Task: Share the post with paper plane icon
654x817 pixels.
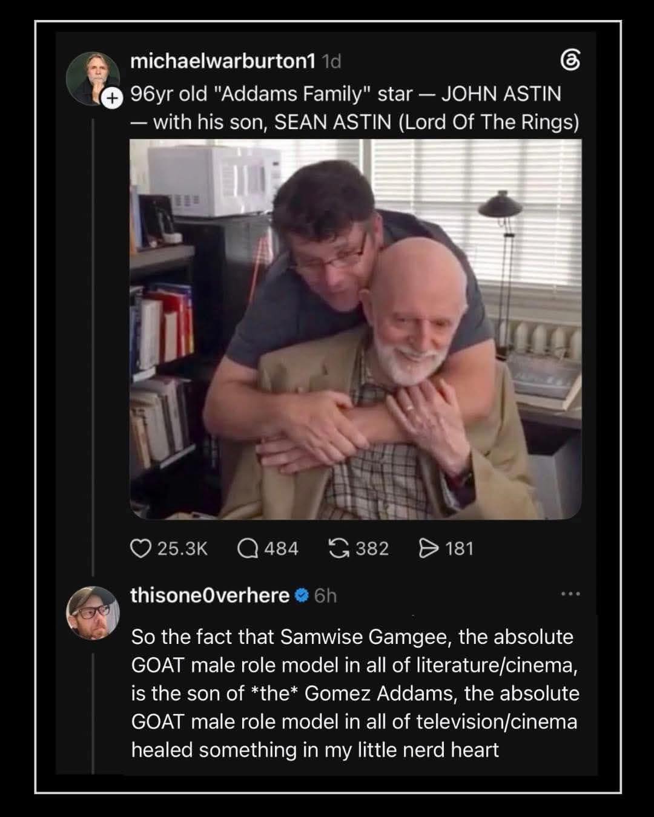Action: pyautogui.click(x=428, y=548)
